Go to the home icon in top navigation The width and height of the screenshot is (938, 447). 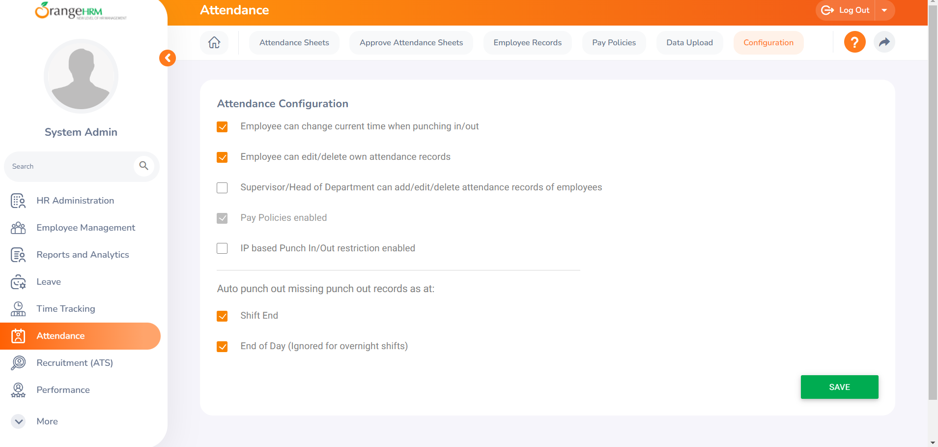pos(214,42)
